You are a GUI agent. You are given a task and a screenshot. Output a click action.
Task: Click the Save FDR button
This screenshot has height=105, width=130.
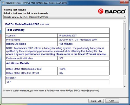tap(96, 101)
